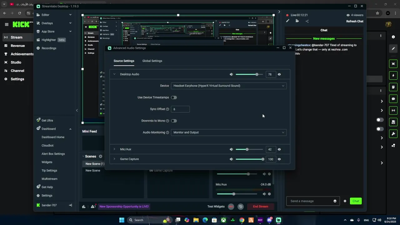
Task: Open chat settings gear icon
Action: click(x=345, y=201)
